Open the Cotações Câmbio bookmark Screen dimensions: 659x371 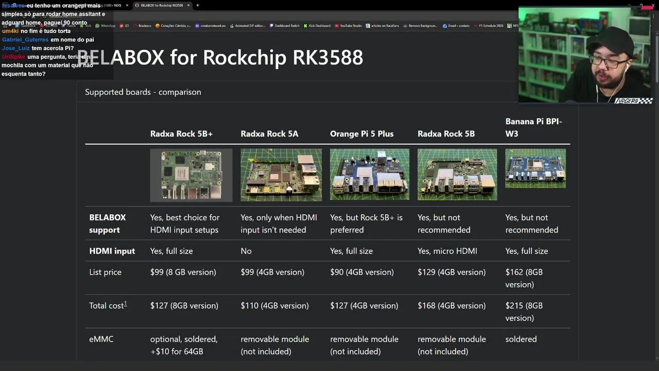tap(173, 25)
